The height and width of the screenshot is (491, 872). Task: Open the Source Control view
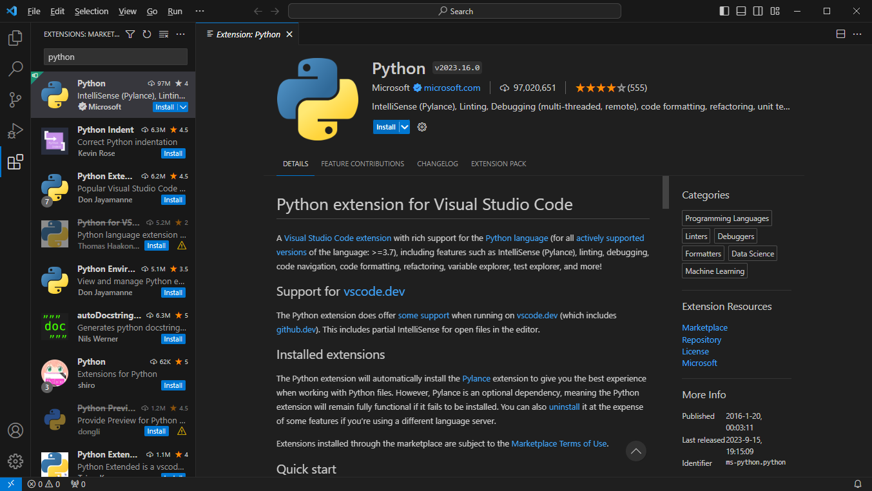pyautogui.click(x=15, y=100)
